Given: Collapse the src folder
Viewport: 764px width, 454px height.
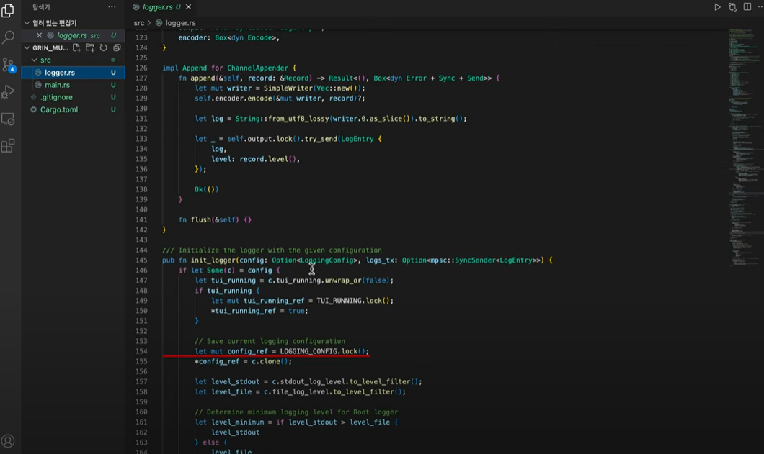Looking at the screenshot, I should point(34,60).
